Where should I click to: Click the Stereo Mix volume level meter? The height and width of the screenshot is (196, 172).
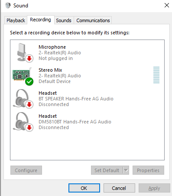click(156, 75)
